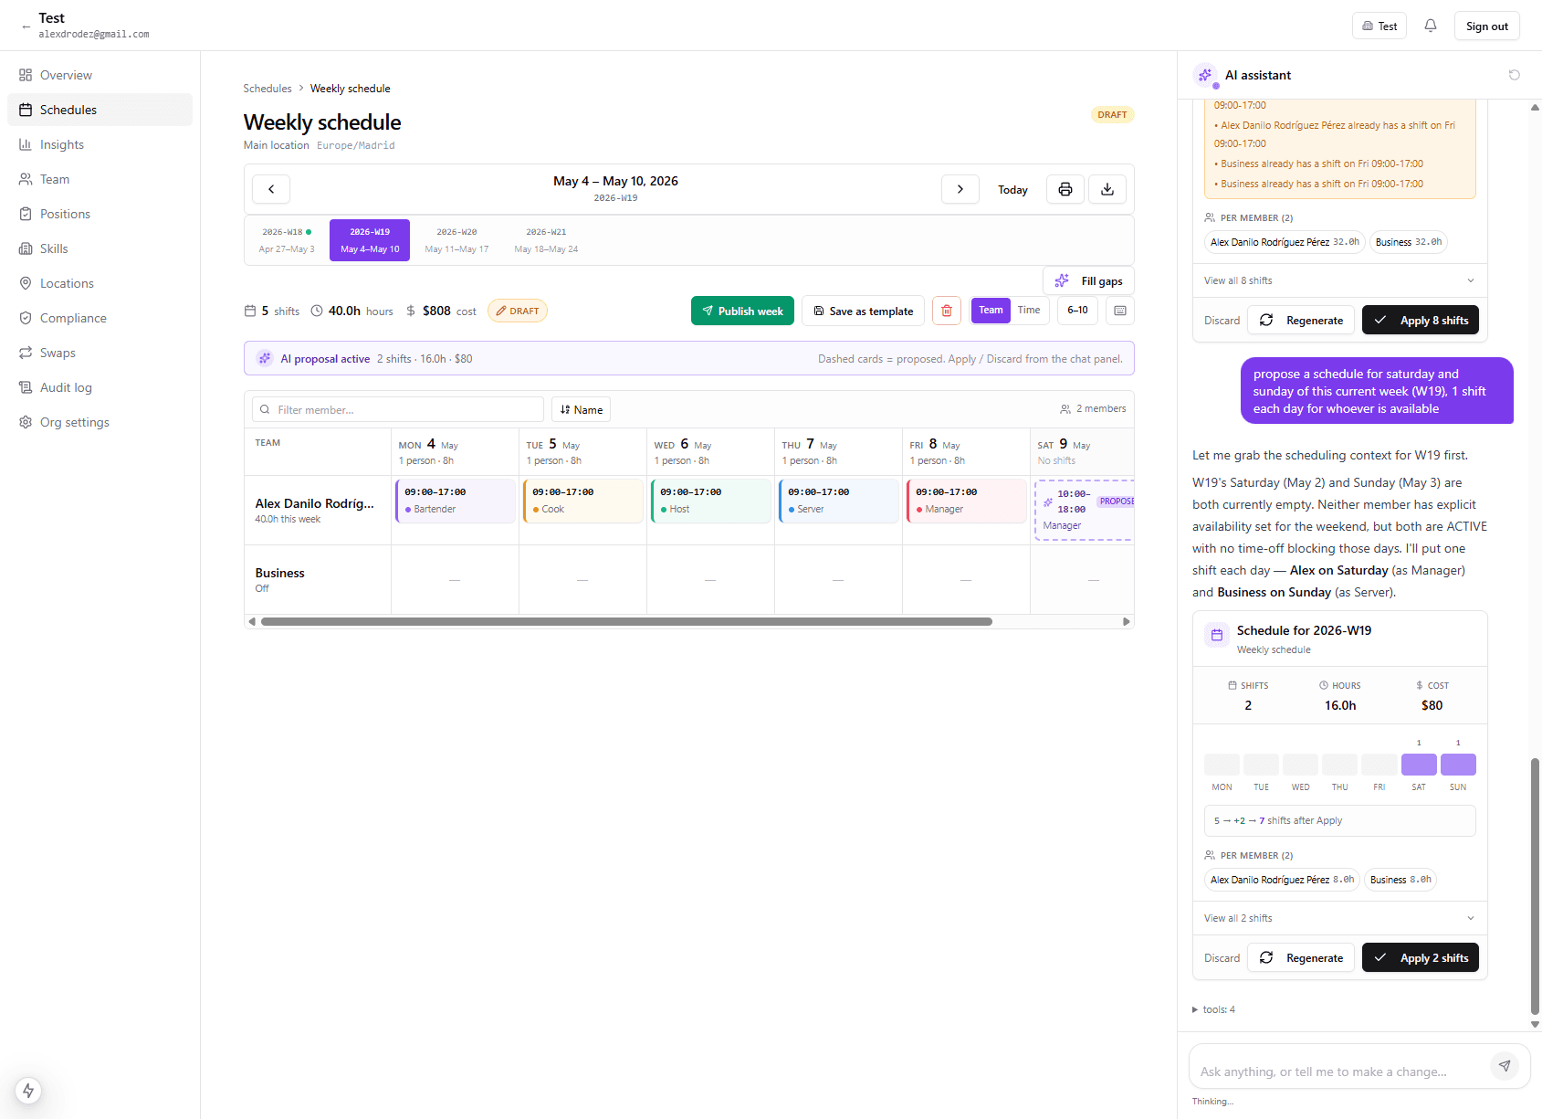Image resolution: width=1542 pixels, height=1119 pixels.
Task: Open the Test organization button
Action: point(1379,26)
